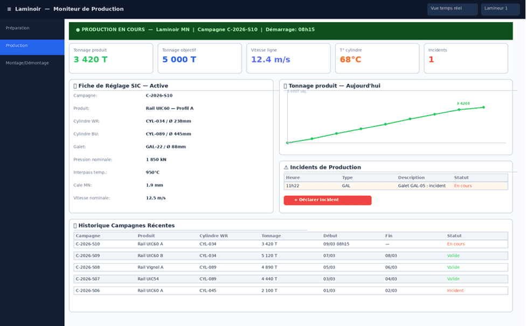Open the hamburger menu icon

[x=9, y=9]
